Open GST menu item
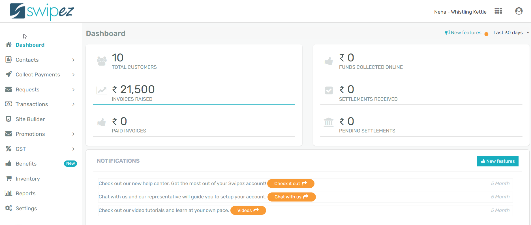Image resolution: width=531 pixels, height=225 pixels. point(21,149)
